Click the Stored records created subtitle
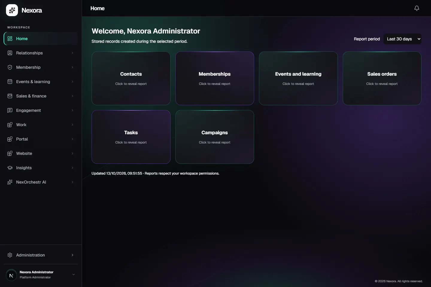The image size is (431, 287). (x=139, y=41)
